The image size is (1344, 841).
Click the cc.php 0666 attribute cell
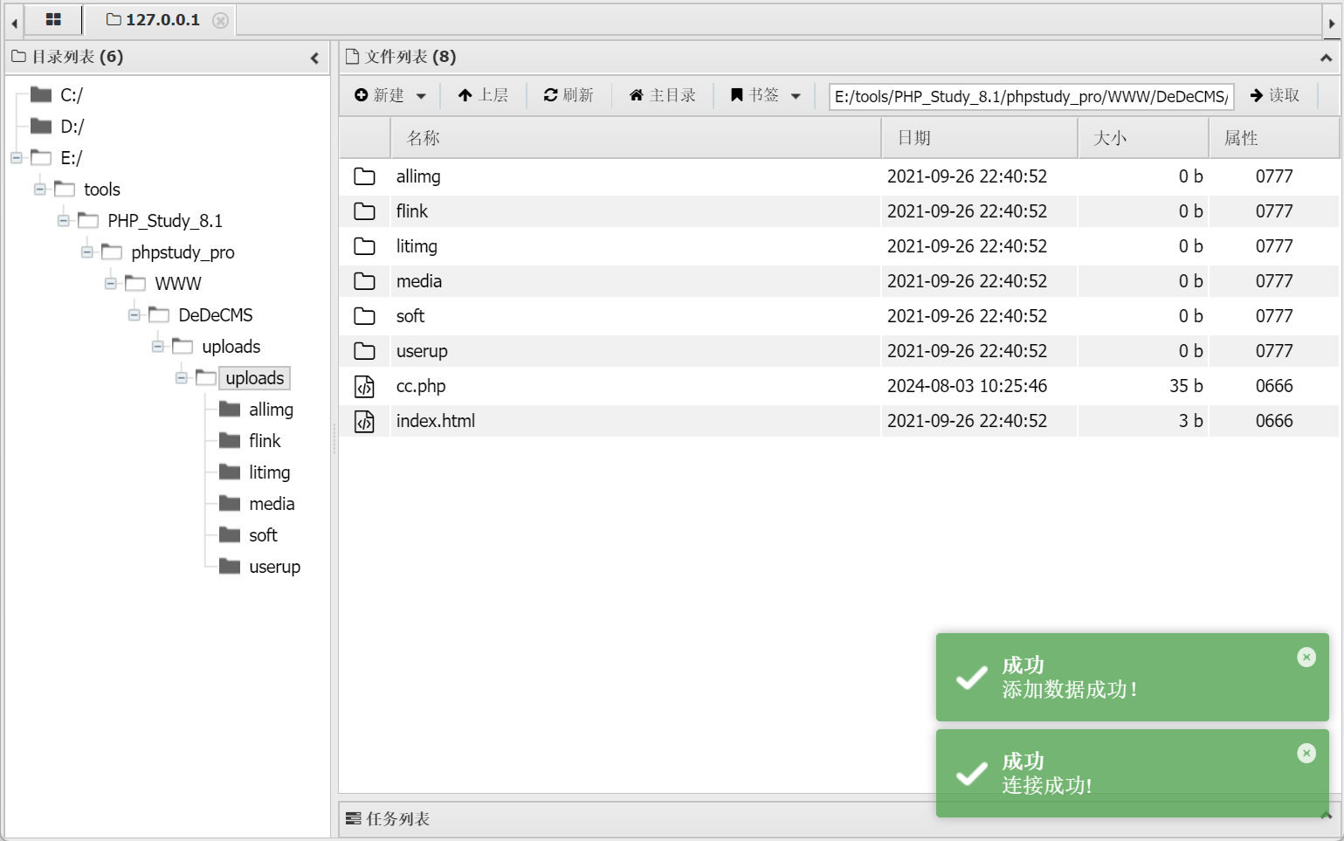pyautogui.click(x=1274, y=386)
